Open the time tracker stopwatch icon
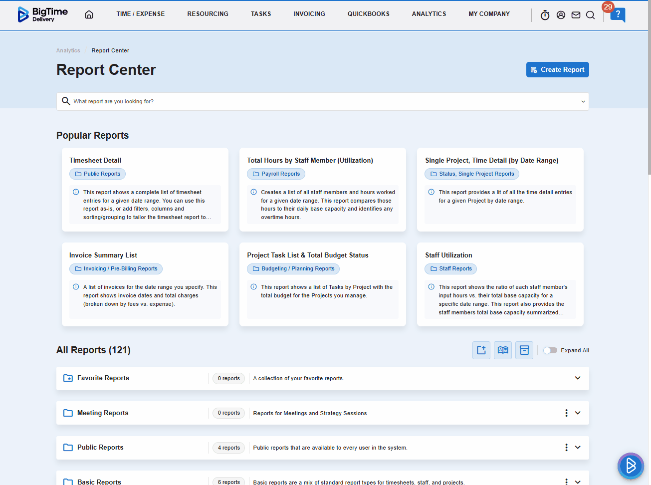The image size is (651, 485). point(545,15)
